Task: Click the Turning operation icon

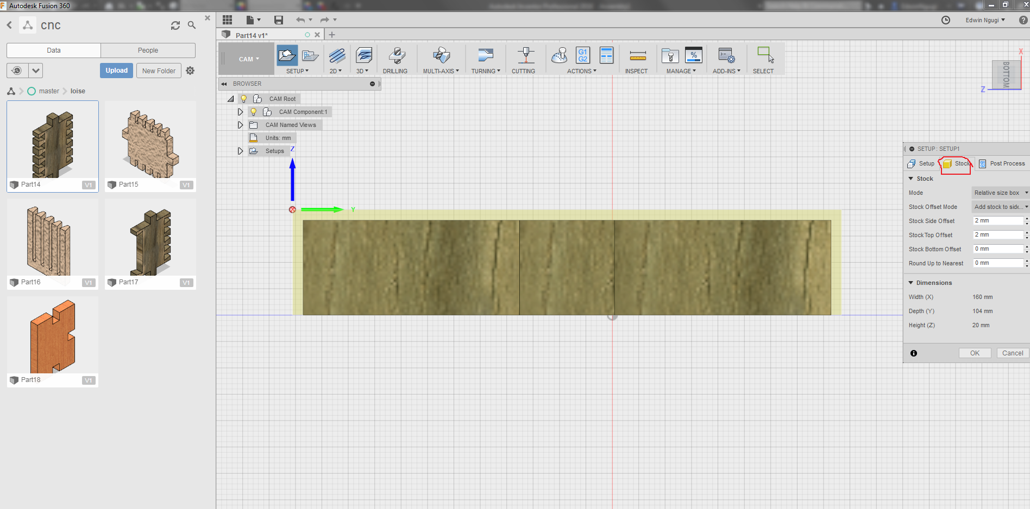Action: pyautogui.click(x=485, y=56)
